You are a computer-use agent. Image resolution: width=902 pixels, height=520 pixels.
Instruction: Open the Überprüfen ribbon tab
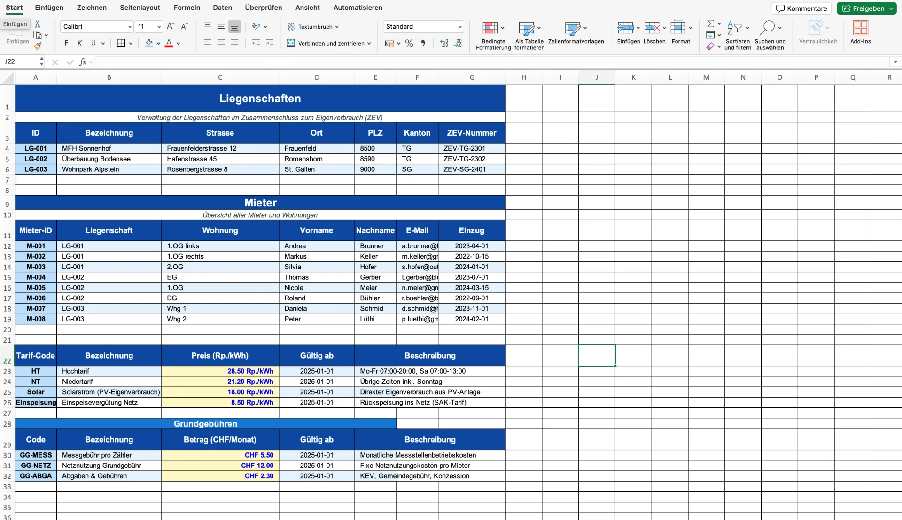pos(264,8)
